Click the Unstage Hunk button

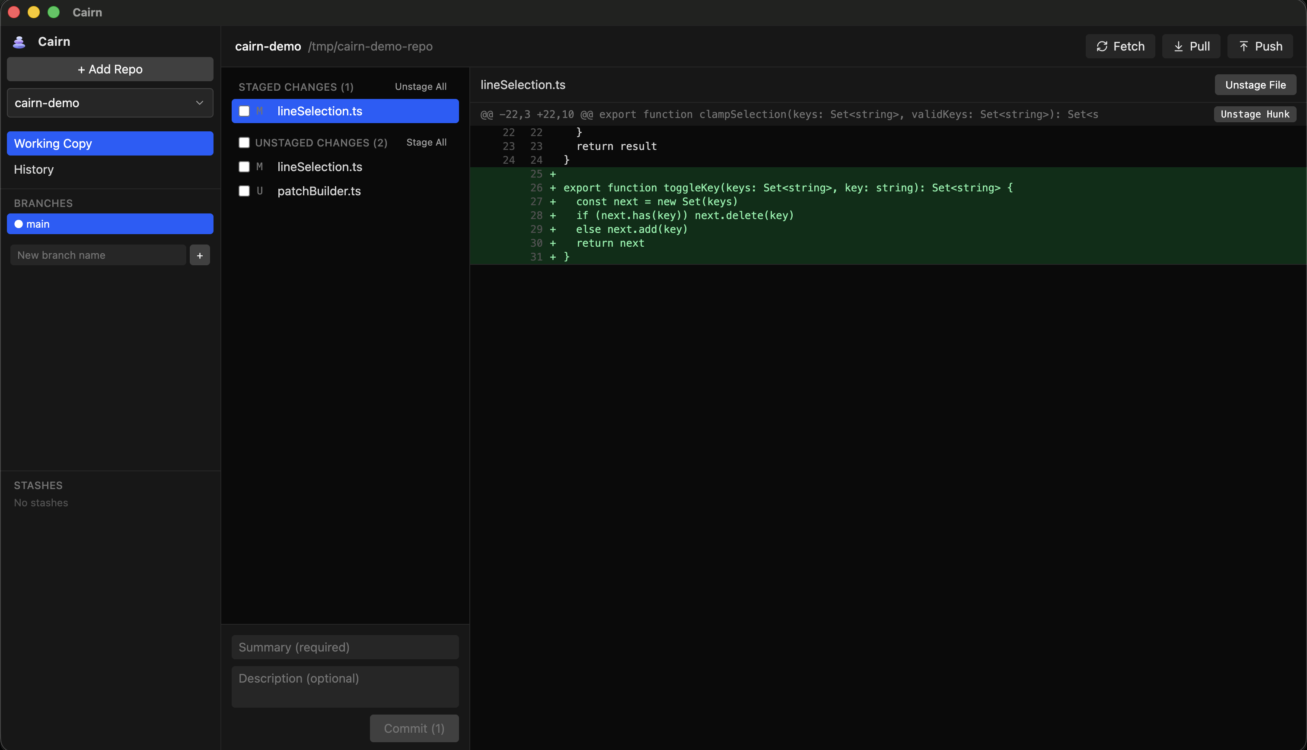click(1254, 114)
